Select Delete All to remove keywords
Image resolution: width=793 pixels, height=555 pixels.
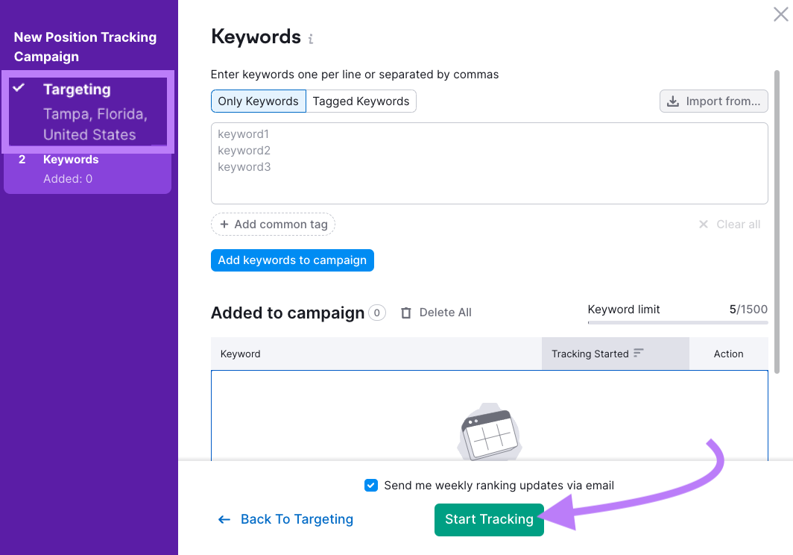(x=445, y=313)
